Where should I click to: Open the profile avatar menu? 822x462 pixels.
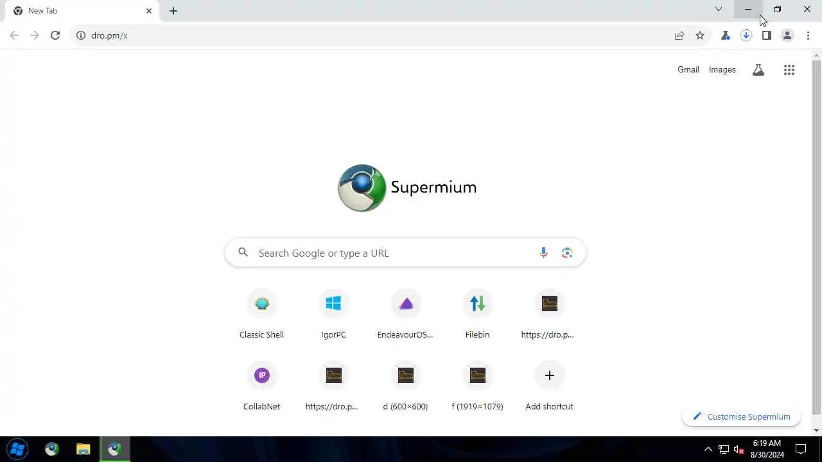click(x=787, y=35)
